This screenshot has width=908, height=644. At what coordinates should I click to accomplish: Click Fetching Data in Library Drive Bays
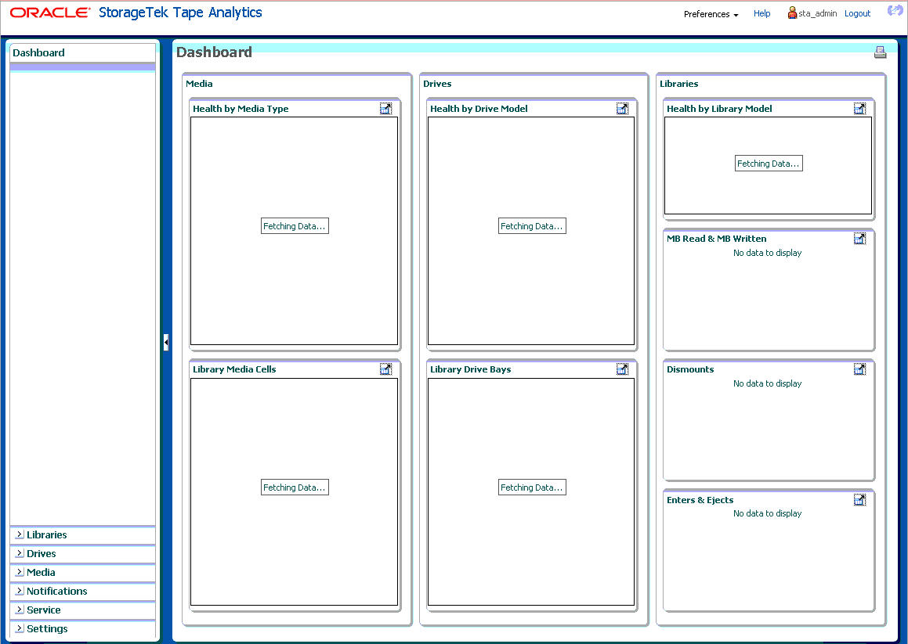pos(532,487)
